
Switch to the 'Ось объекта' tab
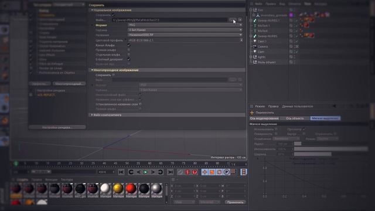(x=295, y=118)
